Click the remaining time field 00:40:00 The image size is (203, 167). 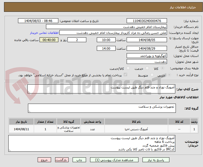point(49,40)
